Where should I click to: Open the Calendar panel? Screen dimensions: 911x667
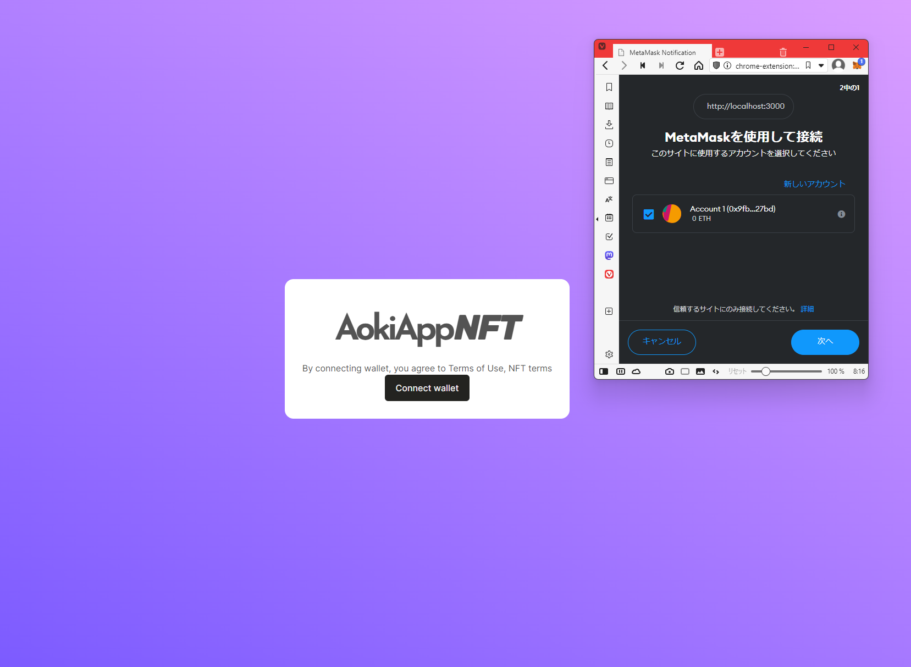click(609, 218)
